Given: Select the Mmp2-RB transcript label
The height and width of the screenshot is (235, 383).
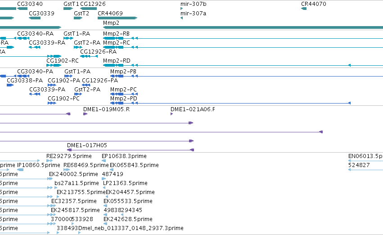Looking at the screenshot, I should click(116, 33).
